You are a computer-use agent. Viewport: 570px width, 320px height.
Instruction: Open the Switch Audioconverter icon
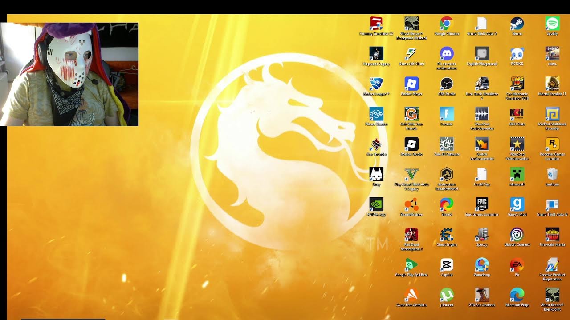coord(482,144)
